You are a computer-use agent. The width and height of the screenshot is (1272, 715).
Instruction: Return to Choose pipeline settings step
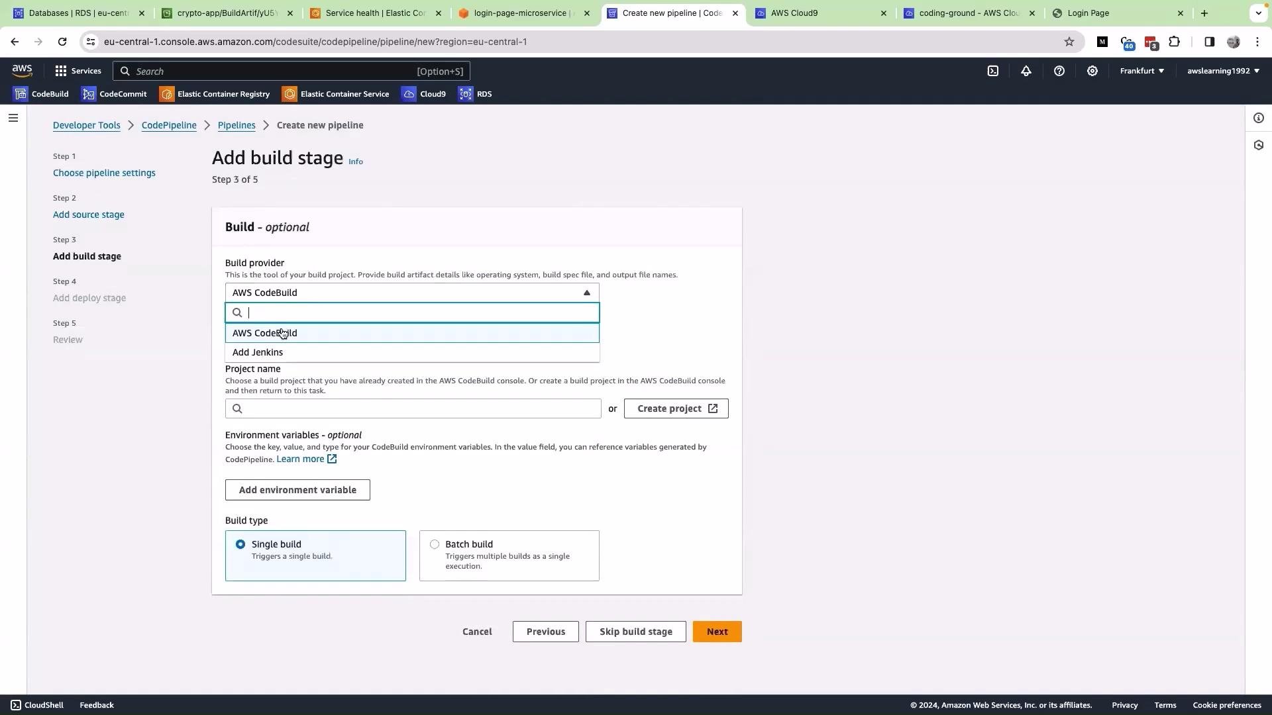104,173
